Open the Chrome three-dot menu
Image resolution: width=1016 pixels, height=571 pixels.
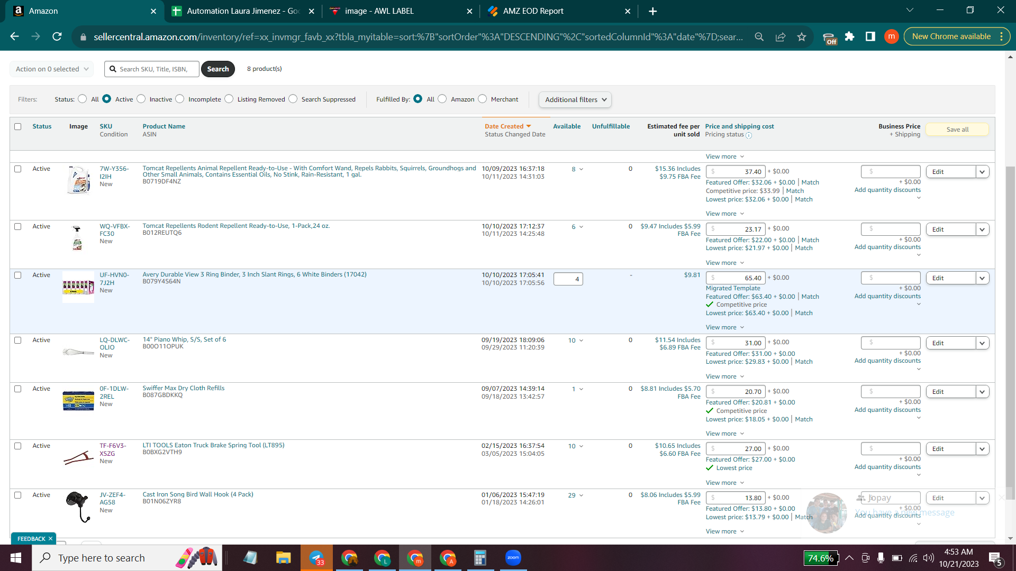tap(1002, 36)
